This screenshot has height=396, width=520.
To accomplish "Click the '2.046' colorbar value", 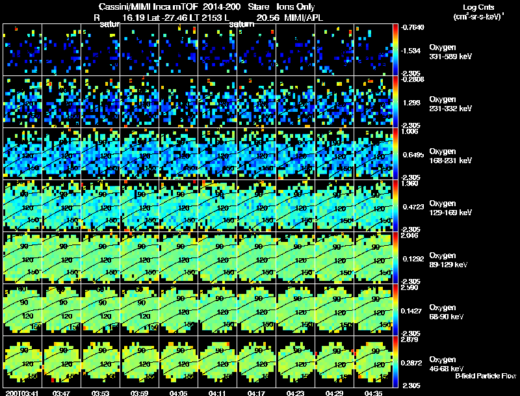I will 409,235.
